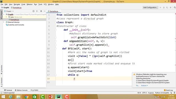This screenshot has width=176, height=99.
Task: Click the Stop icon in toolbar
Action: click(x=170, y=7)
